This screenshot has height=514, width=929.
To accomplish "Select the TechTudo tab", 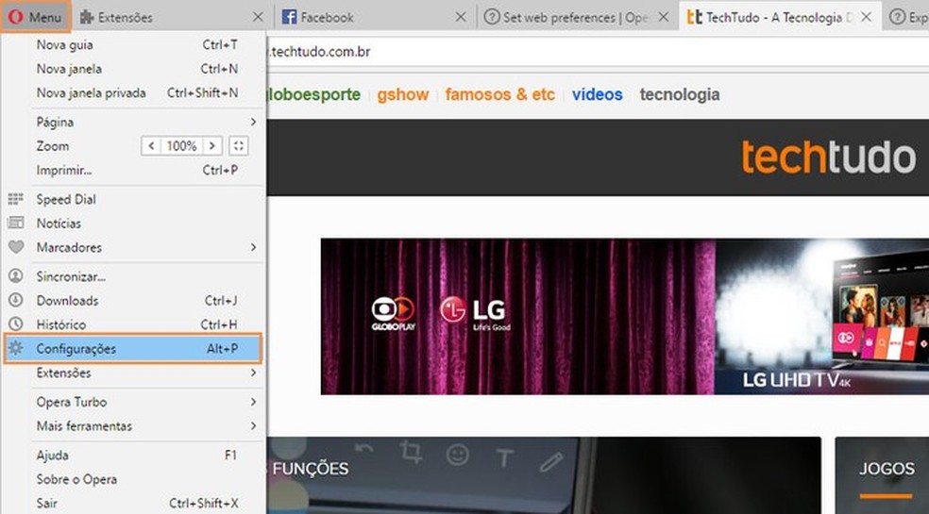I will click(x=780, y=17).
